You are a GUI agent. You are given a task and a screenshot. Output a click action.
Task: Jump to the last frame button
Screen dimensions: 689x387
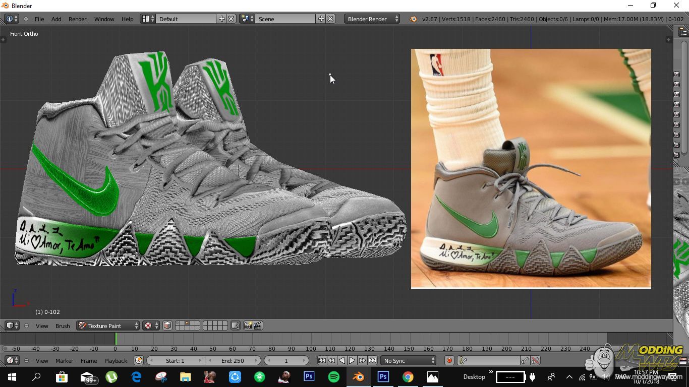[372, 361]
